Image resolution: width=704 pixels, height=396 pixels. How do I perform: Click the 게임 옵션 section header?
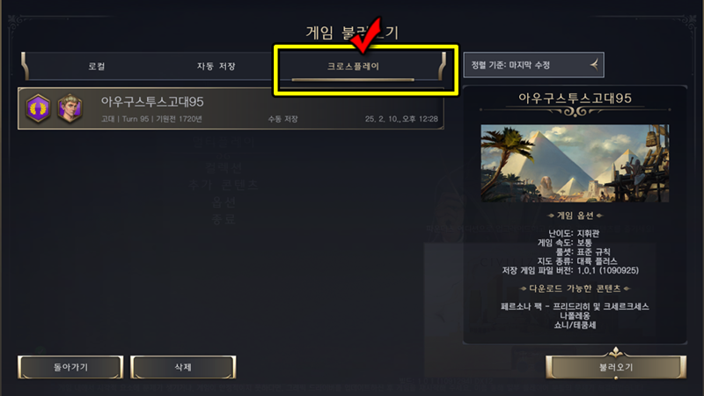(x=576, y=216)
